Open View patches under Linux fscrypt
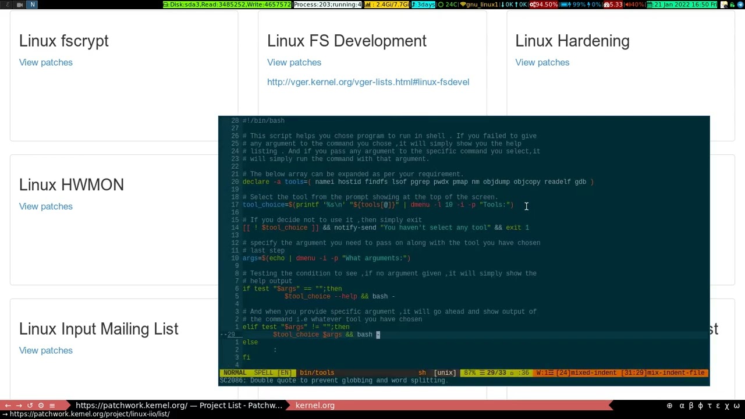The width and height of the screenshot is (745, 419). click(x=46, y=62)
